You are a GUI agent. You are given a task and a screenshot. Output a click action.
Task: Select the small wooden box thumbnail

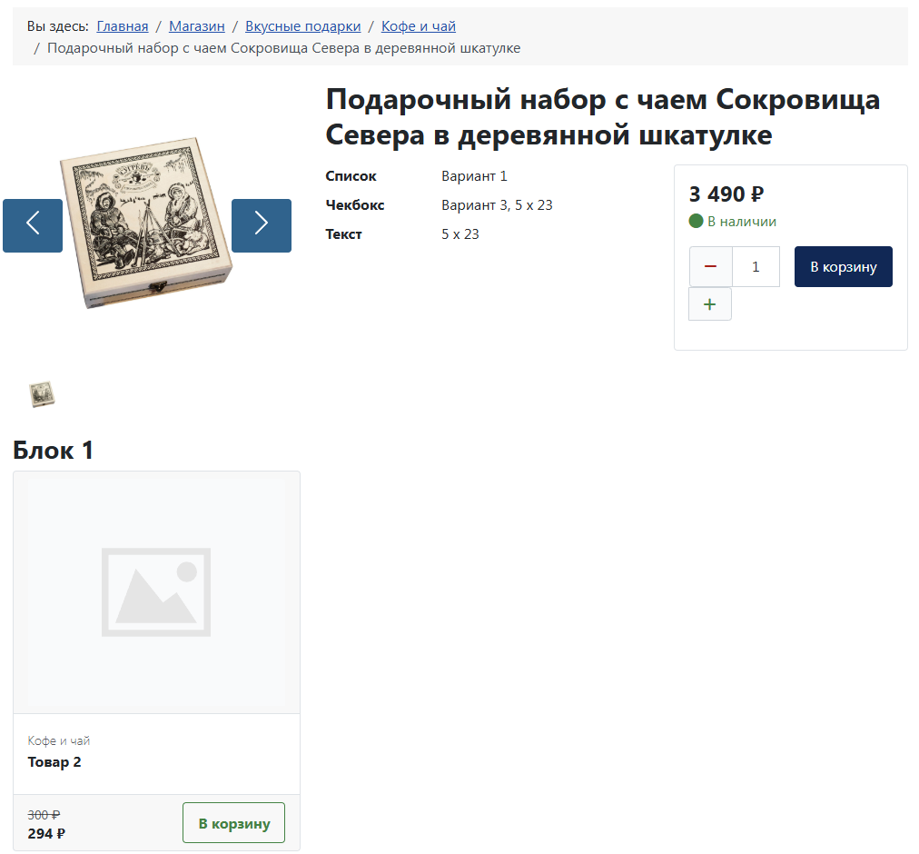click(42, 393)
